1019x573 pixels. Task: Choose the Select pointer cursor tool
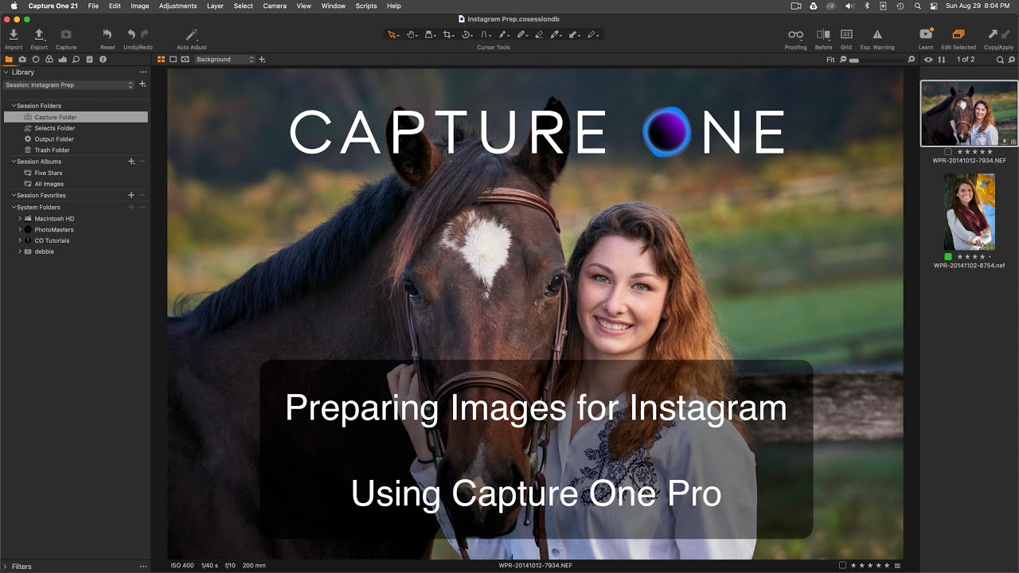click(x=392, y=34)
